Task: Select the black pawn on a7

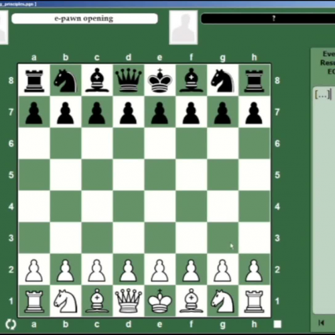Action: tap(34, 113)
